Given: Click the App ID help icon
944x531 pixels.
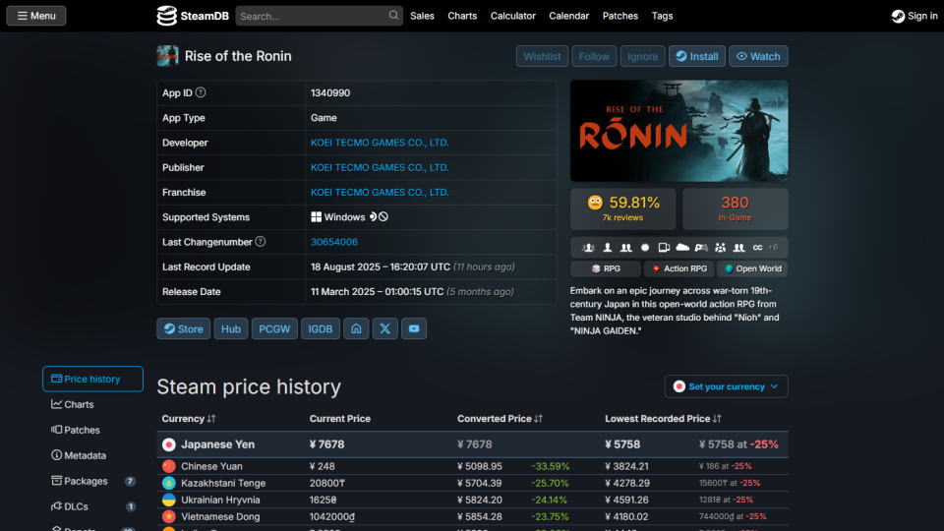Looking at the screenshot, I should pos(201,92).
